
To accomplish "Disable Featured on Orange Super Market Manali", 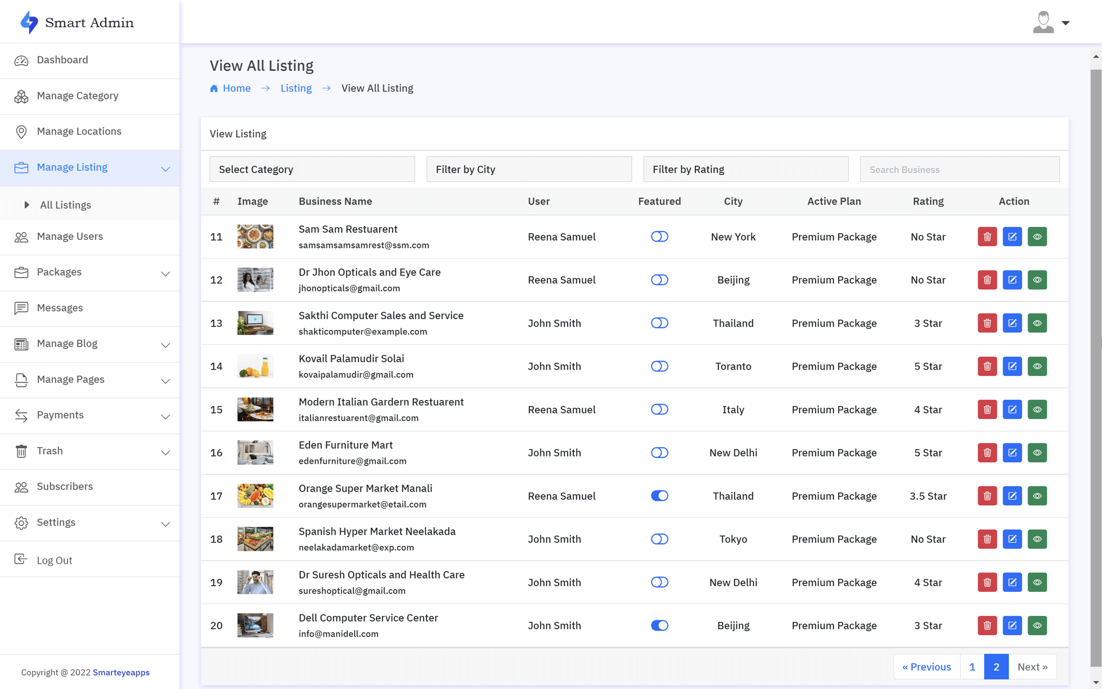I will (x=659, y=496).
